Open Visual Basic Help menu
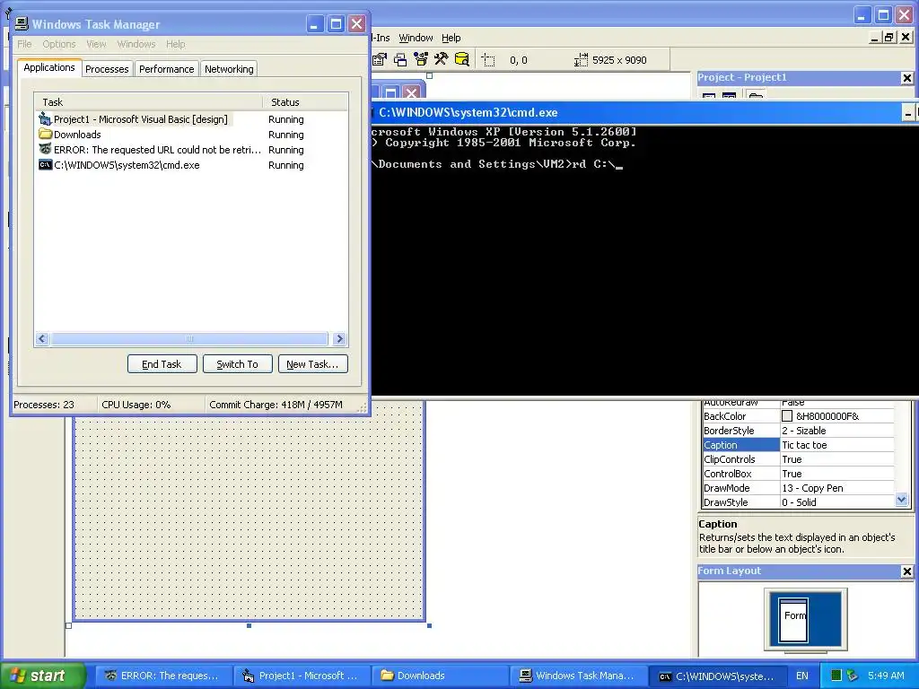 tap(451, 38)
